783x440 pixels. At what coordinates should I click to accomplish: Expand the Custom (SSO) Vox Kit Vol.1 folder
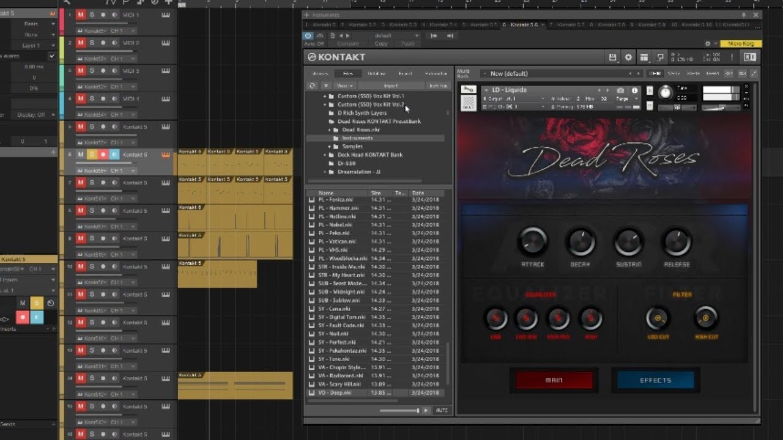[x=325, y=96]
